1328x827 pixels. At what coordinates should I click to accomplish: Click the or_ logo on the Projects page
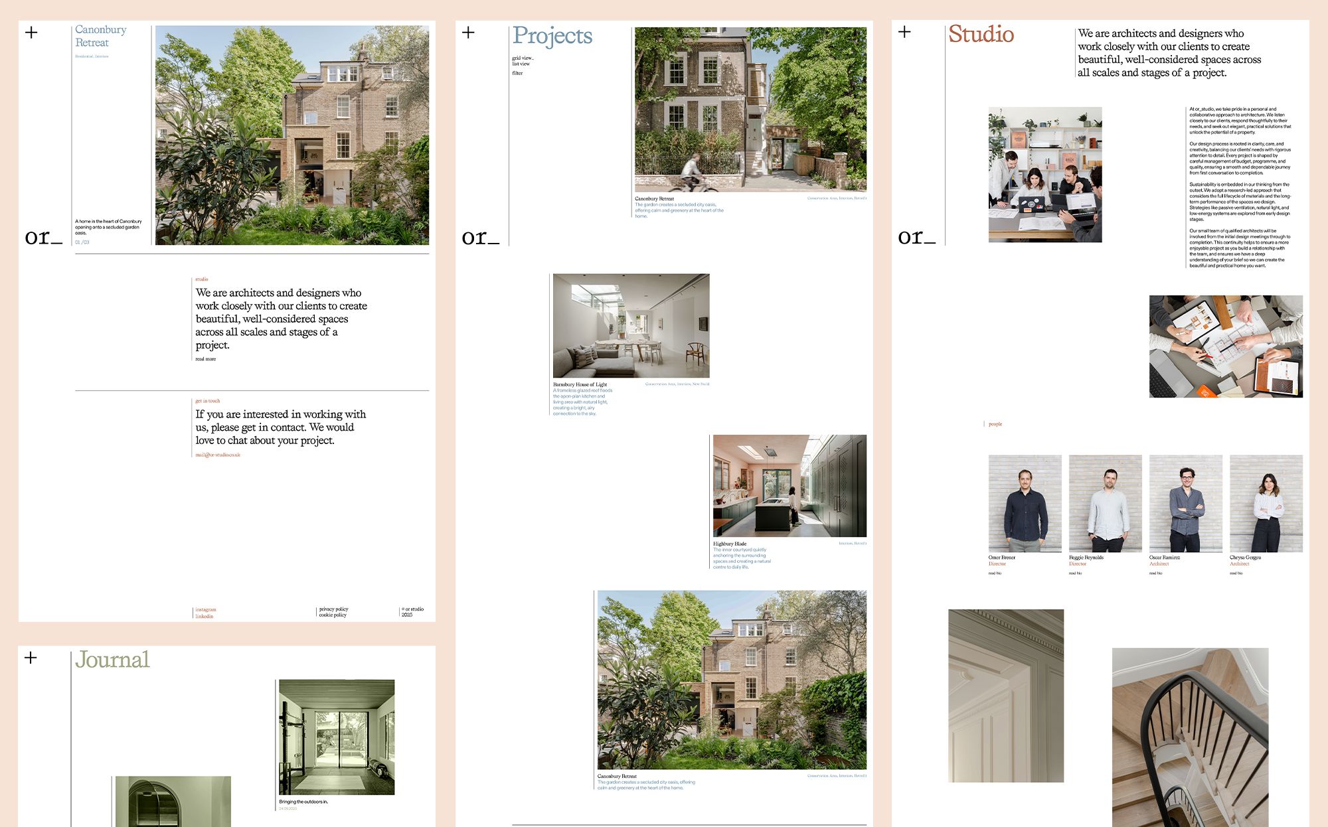(480, 237)
